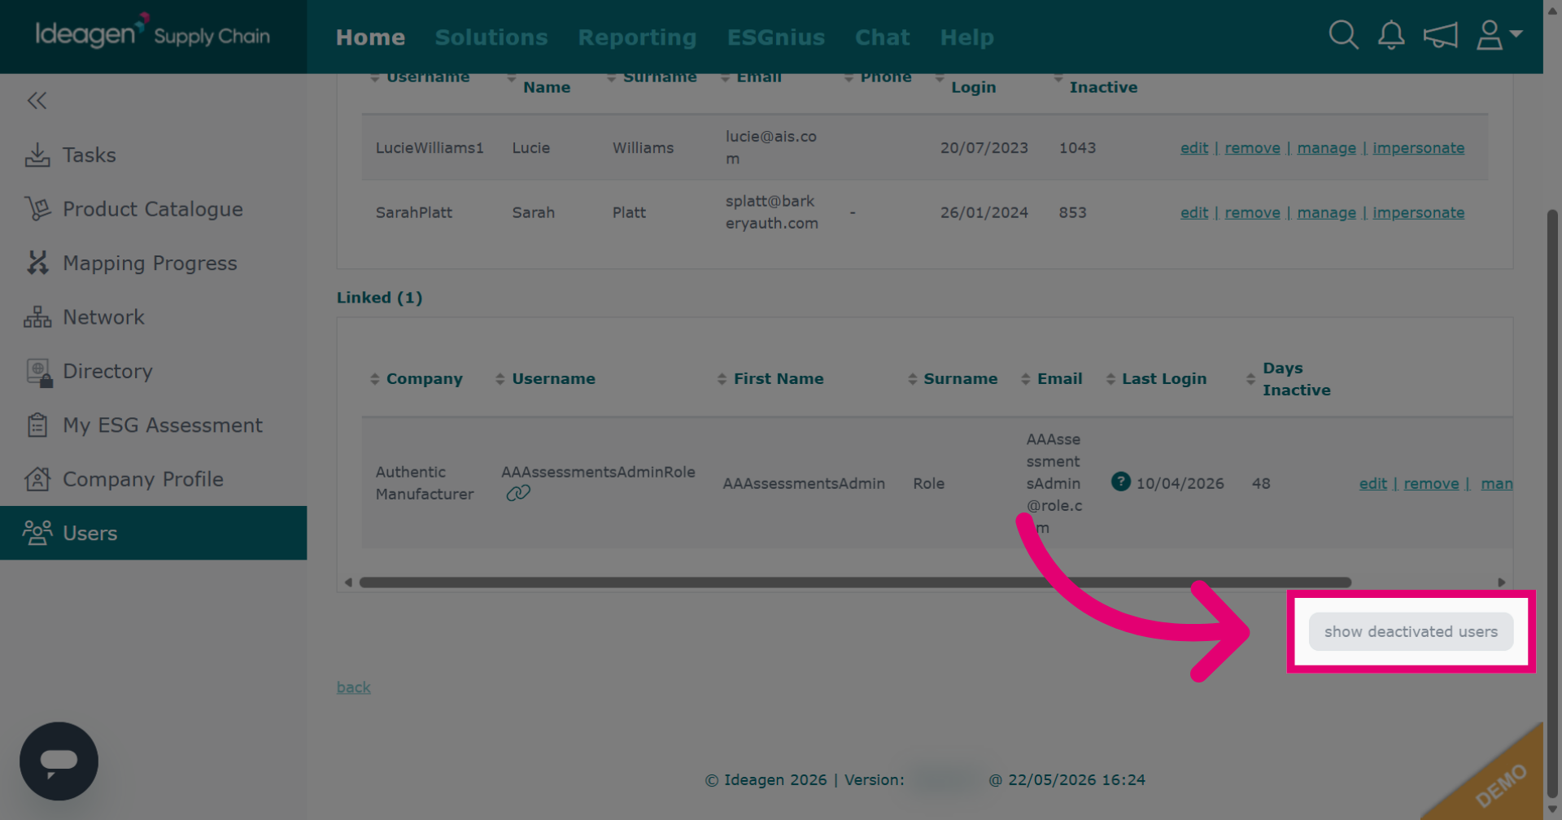This screenshot has width=1562, height=820.
Task: Select Users in the sidebar
Action: tap(153, 533)
